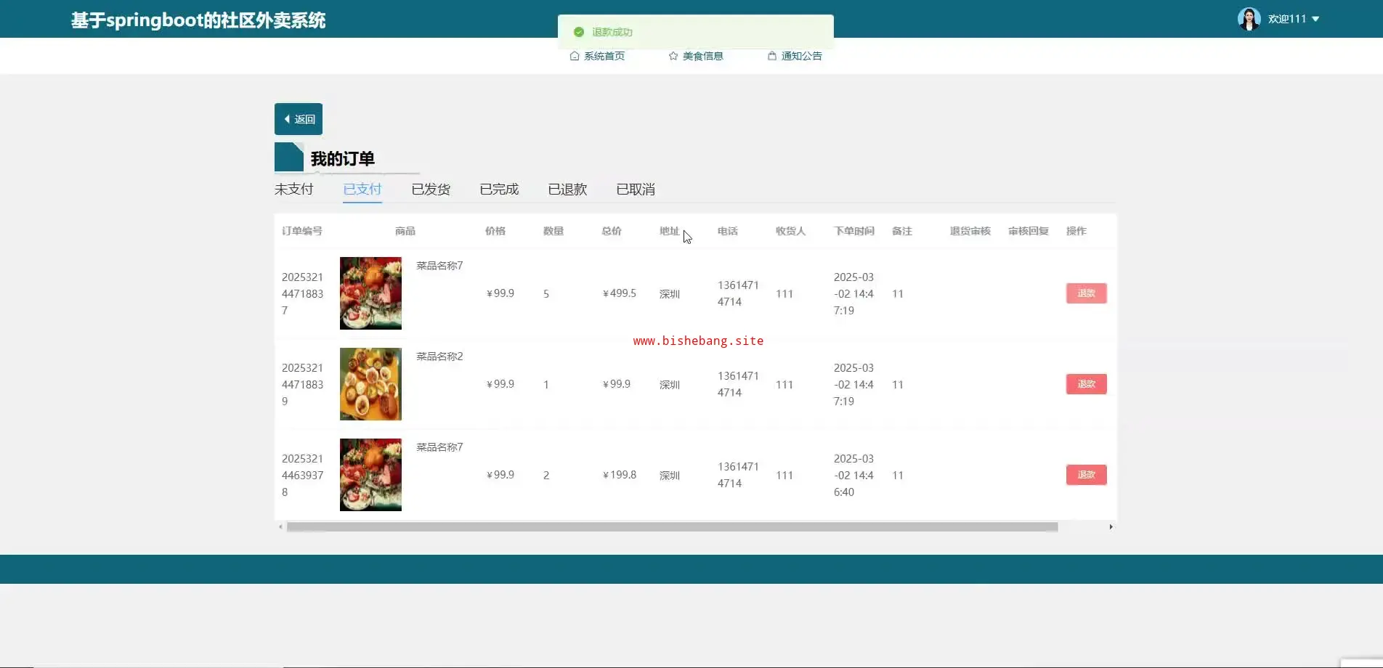Click the horizontal table scrollbar
Viewport: 1383px width, 668px height.
click(672, 527)
